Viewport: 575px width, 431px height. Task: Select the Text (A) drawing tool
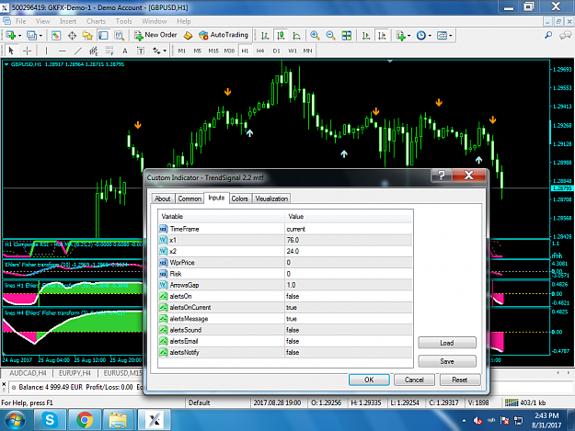pyautogui.click(x=125, y=51)
